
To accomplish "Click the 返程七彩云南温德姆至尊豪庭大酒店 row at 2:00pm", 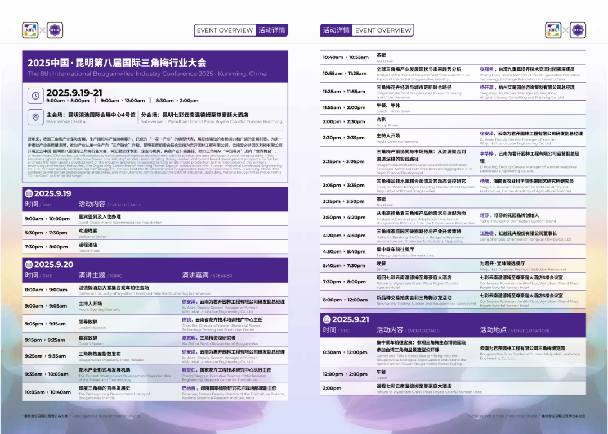I will (453, 388).
